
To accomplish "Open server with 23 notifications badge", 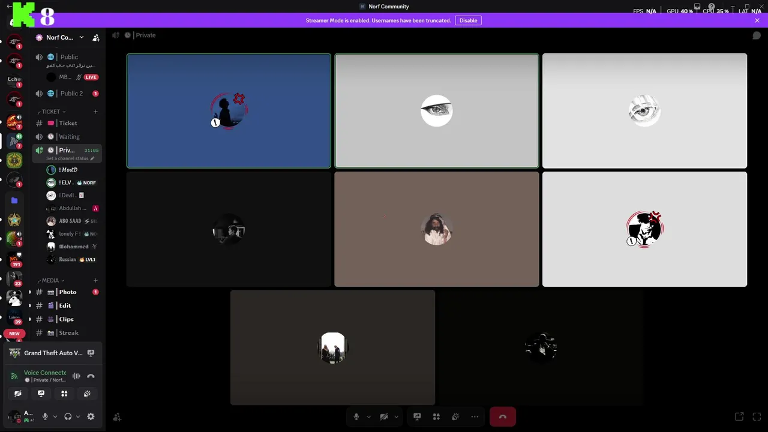I will [14, 279].
